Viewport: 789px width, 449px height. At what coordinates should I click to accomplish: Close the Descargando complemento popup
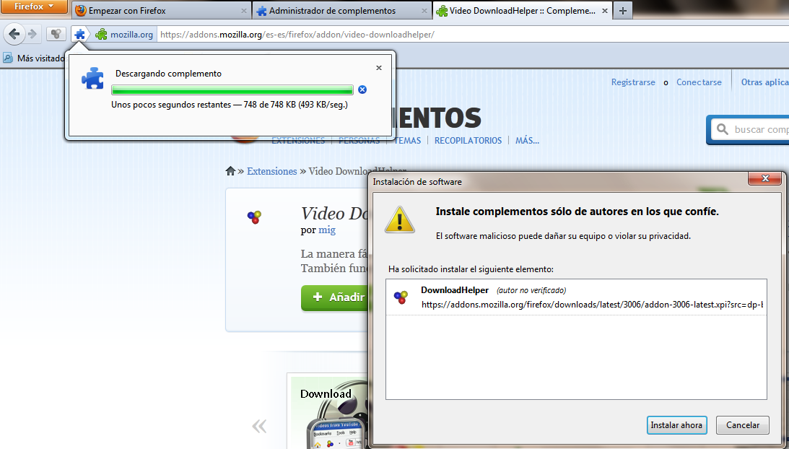tap(379, 67)
